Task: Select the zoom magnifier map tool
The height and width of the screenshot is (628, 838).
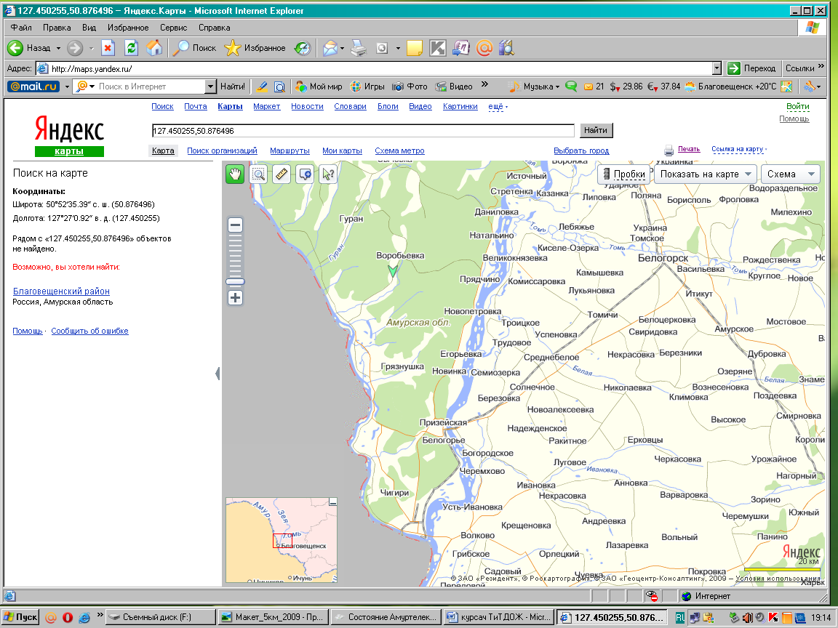Action: click(x=259, y=174)
